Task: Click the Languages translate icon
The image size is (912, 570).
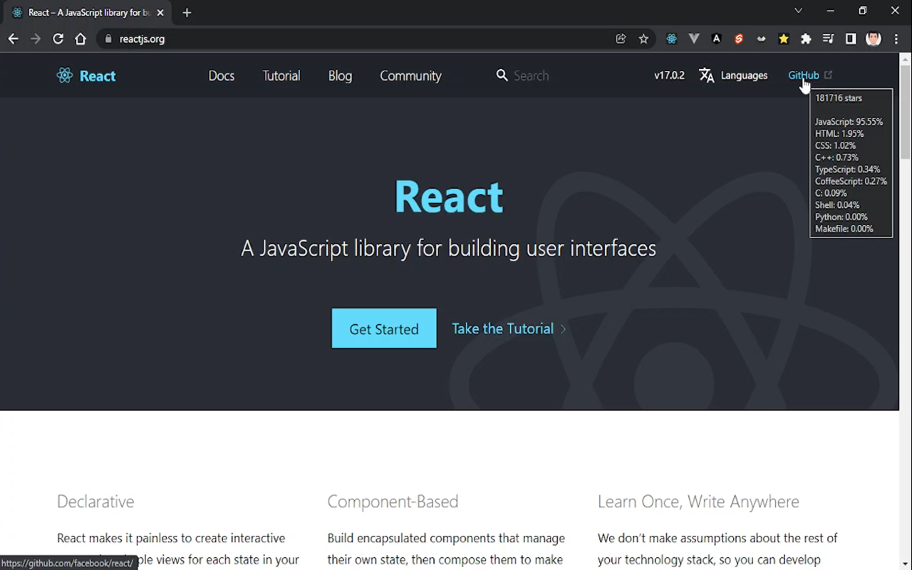Action: pyautogui.click(x=707, y=76)
